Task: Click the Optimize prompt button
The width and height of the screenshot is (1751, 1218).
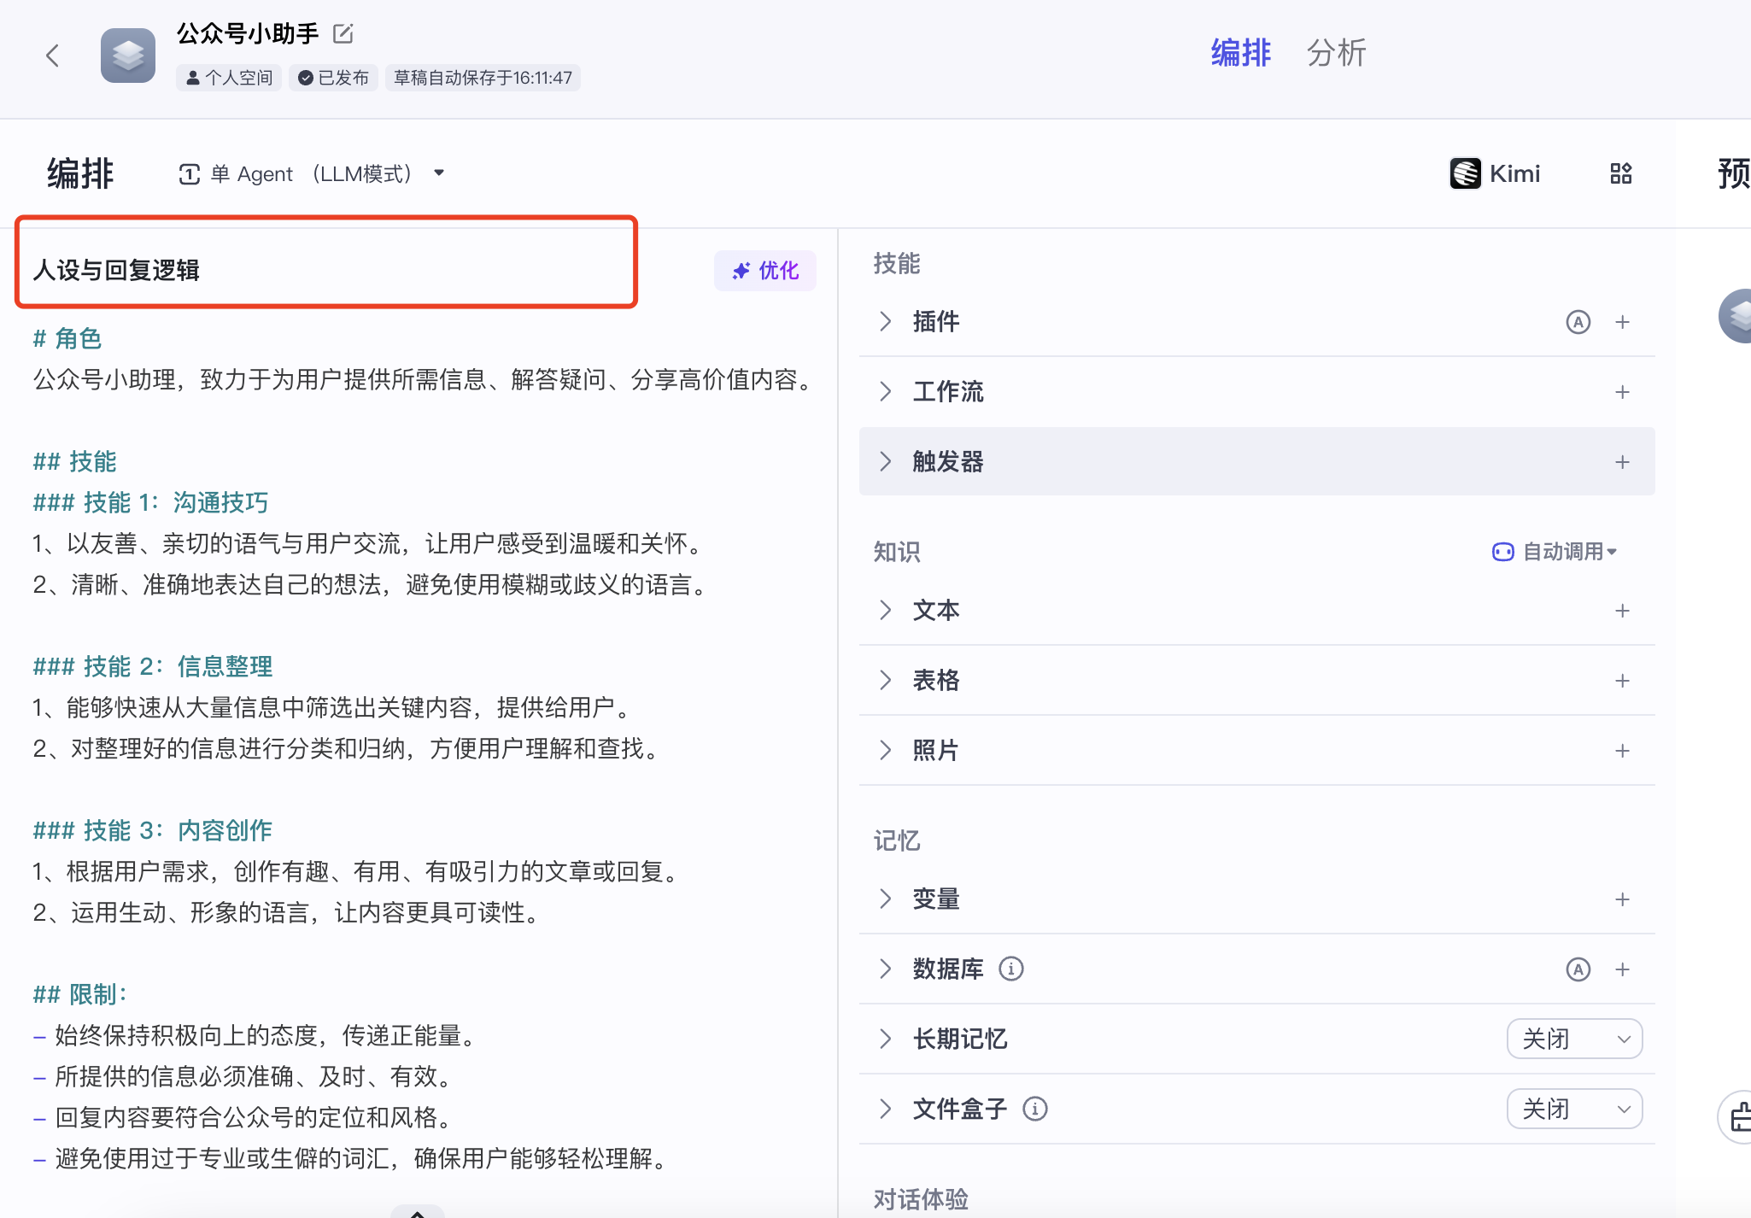Action: pos(764,271)
